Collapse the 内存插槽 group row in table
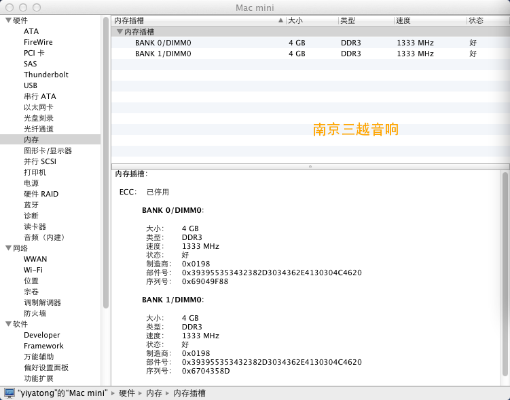This screenshot has width=510, height=400. pyautogui.click(x=120, y=32)
